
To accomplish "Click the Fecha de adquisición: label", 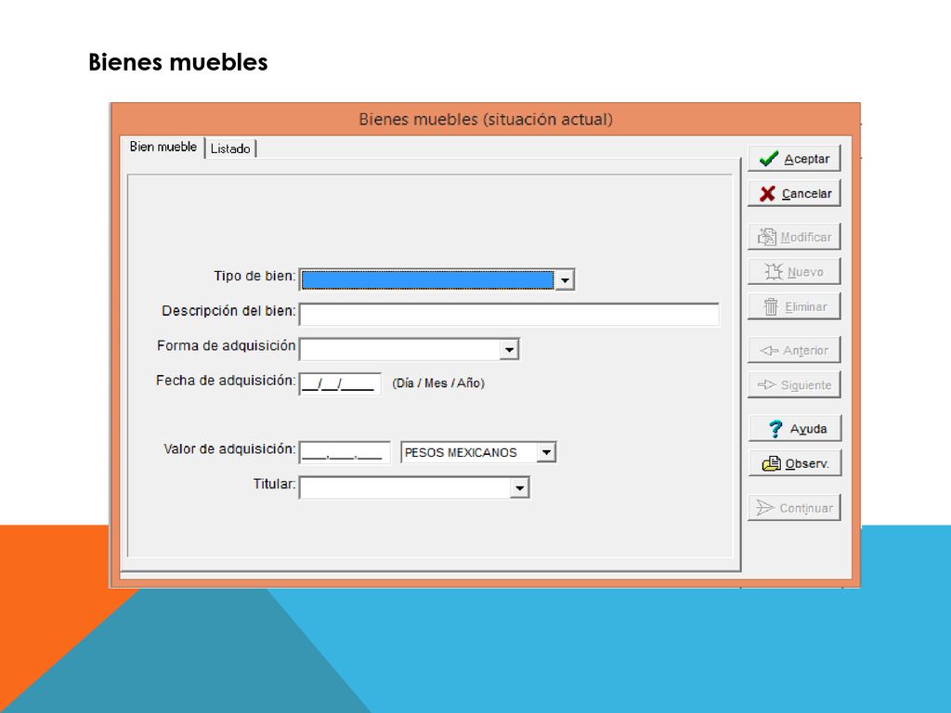I will pyautogui.click(x=227, y=381).
